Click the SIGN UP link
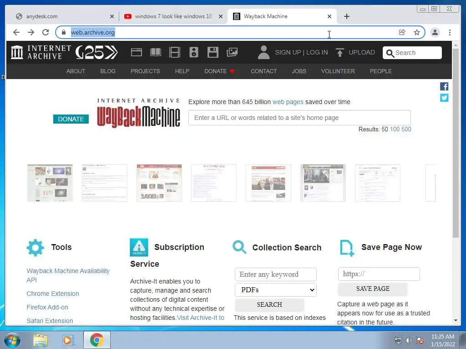The width and height of the screenshot is (466, 349). click(x=288, y=53)
